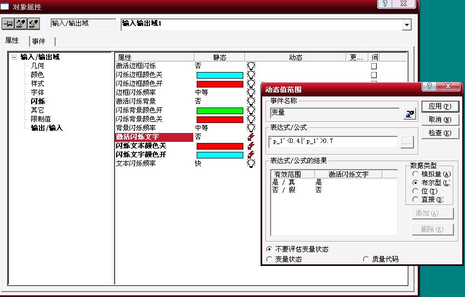Collapse the 输入/输出域 tree node
Screen dimensions: 465x297
click(14, 57)
